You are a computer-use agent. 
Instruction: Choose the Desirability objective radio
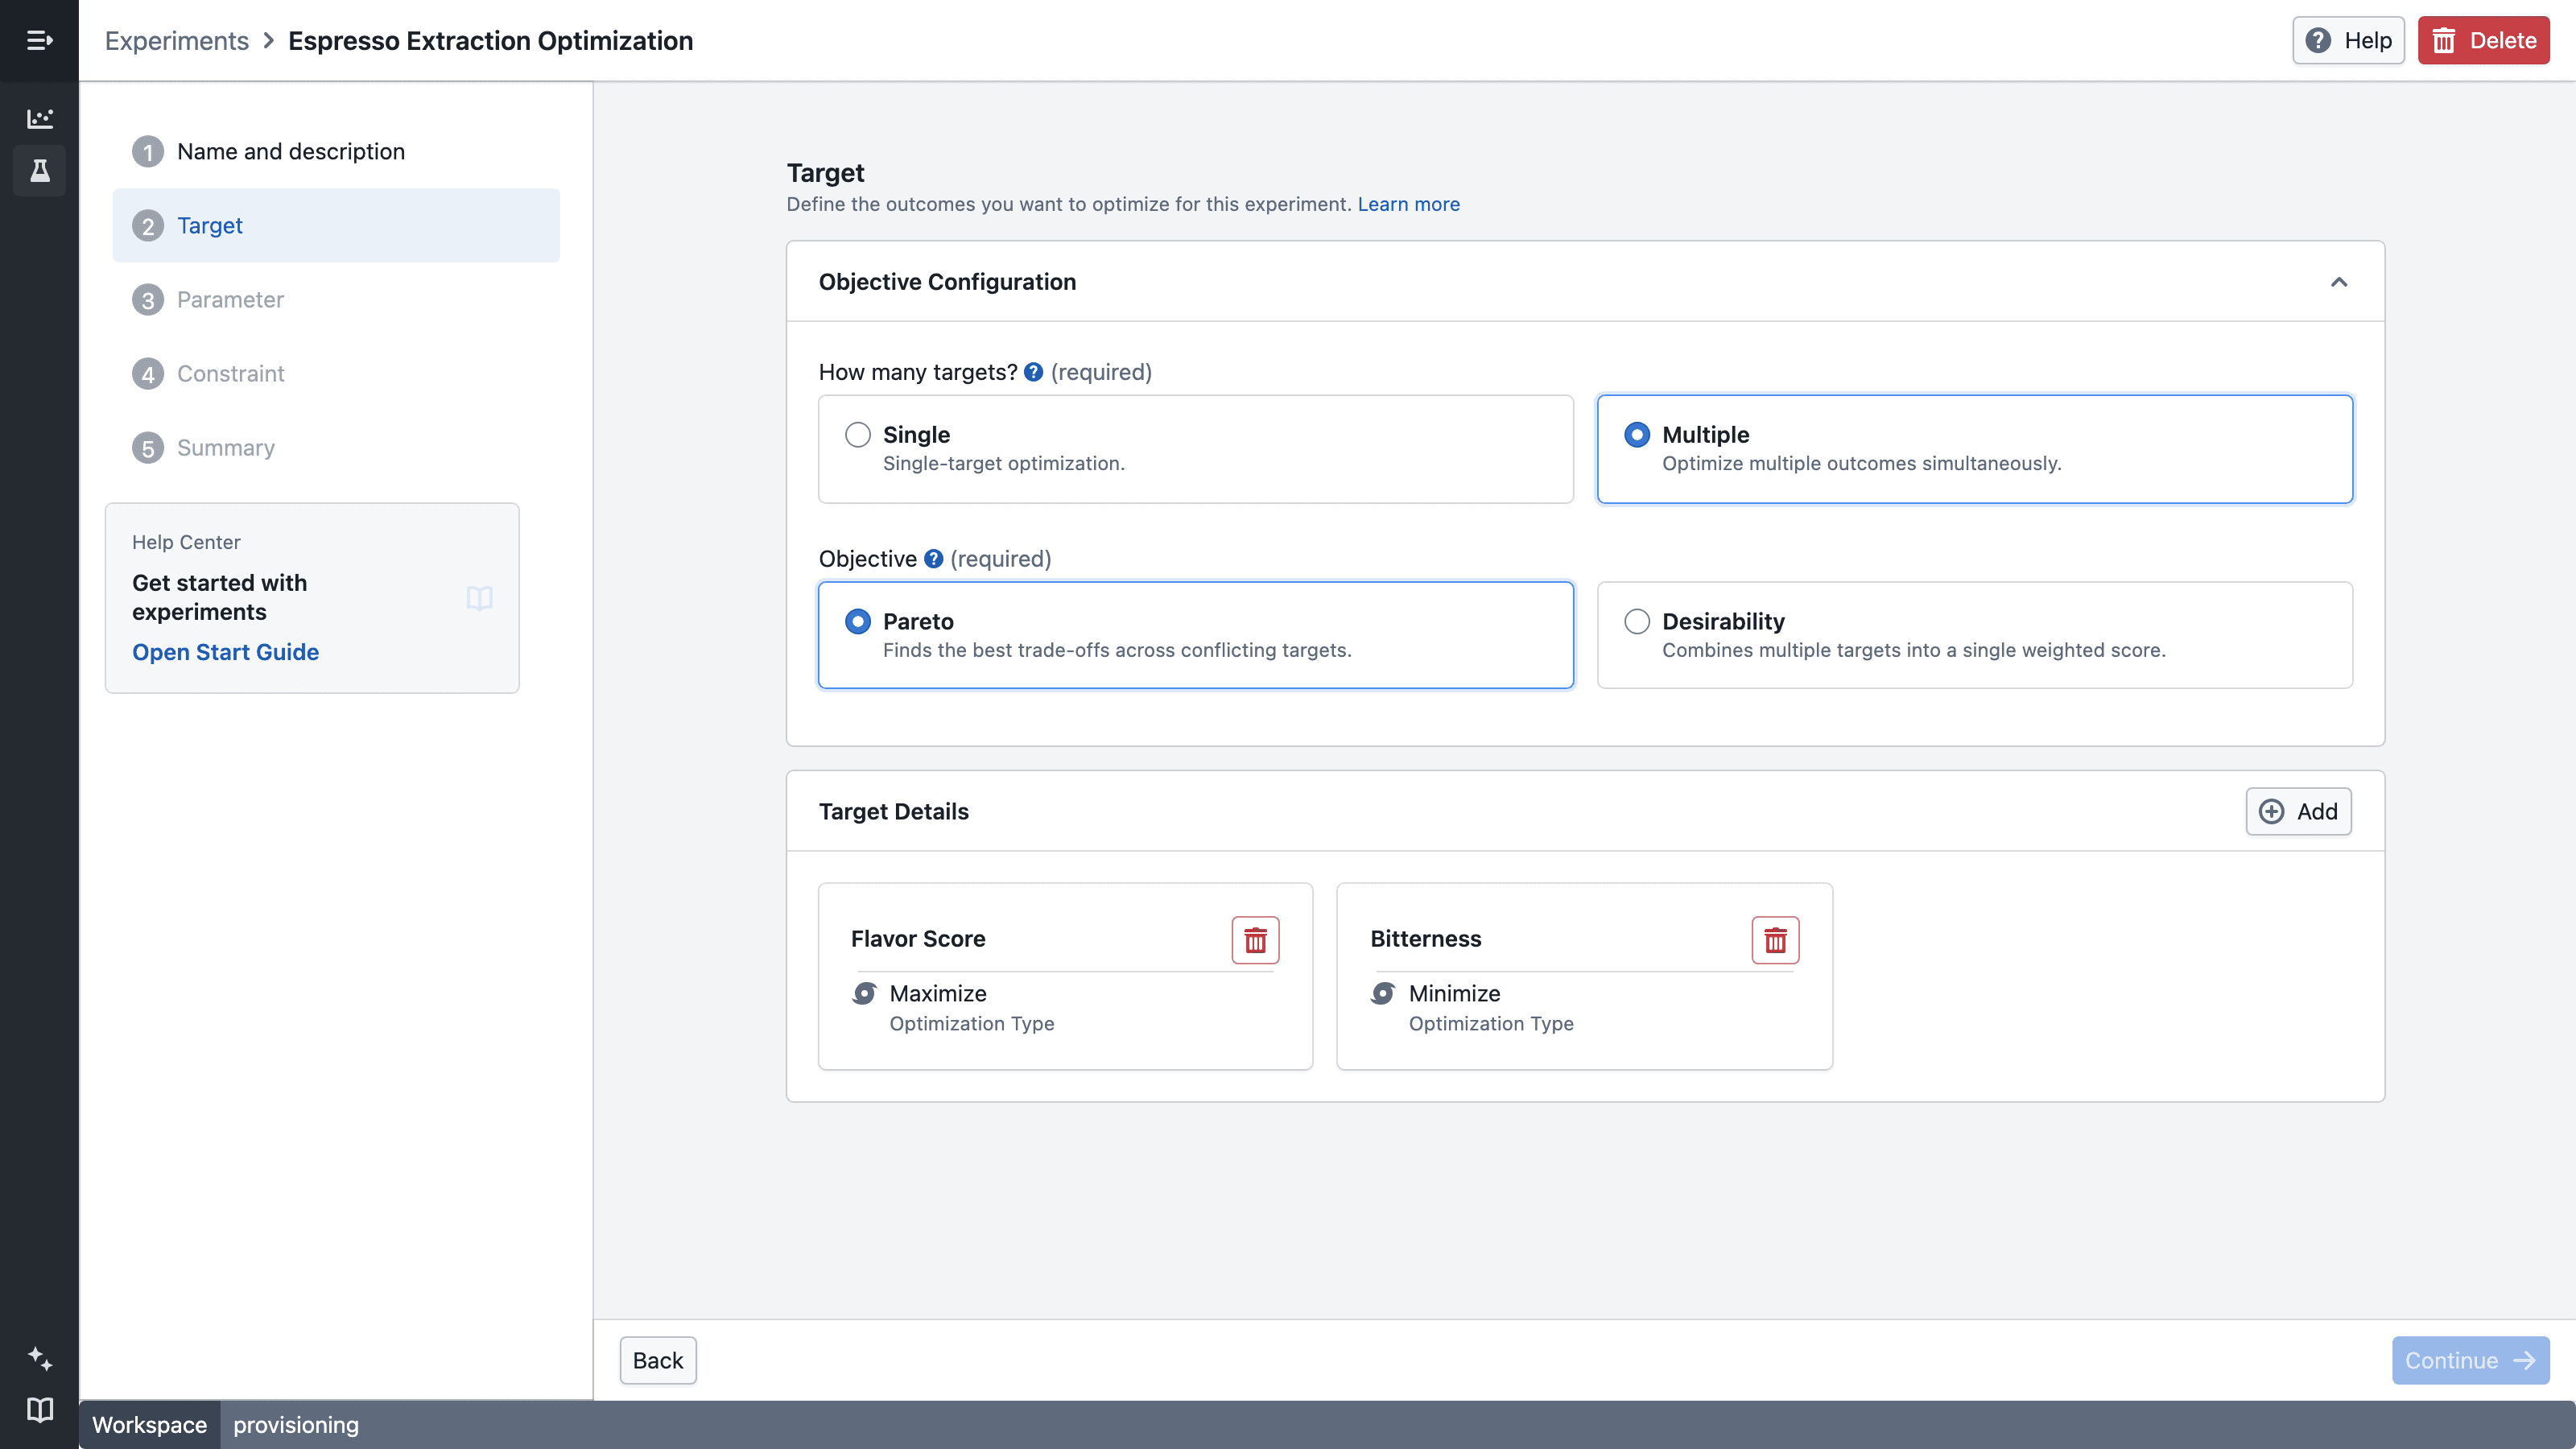click(1637, 621)
